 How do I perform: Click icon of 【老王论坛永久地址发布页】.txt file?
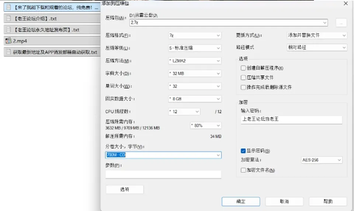click(8, 30)
